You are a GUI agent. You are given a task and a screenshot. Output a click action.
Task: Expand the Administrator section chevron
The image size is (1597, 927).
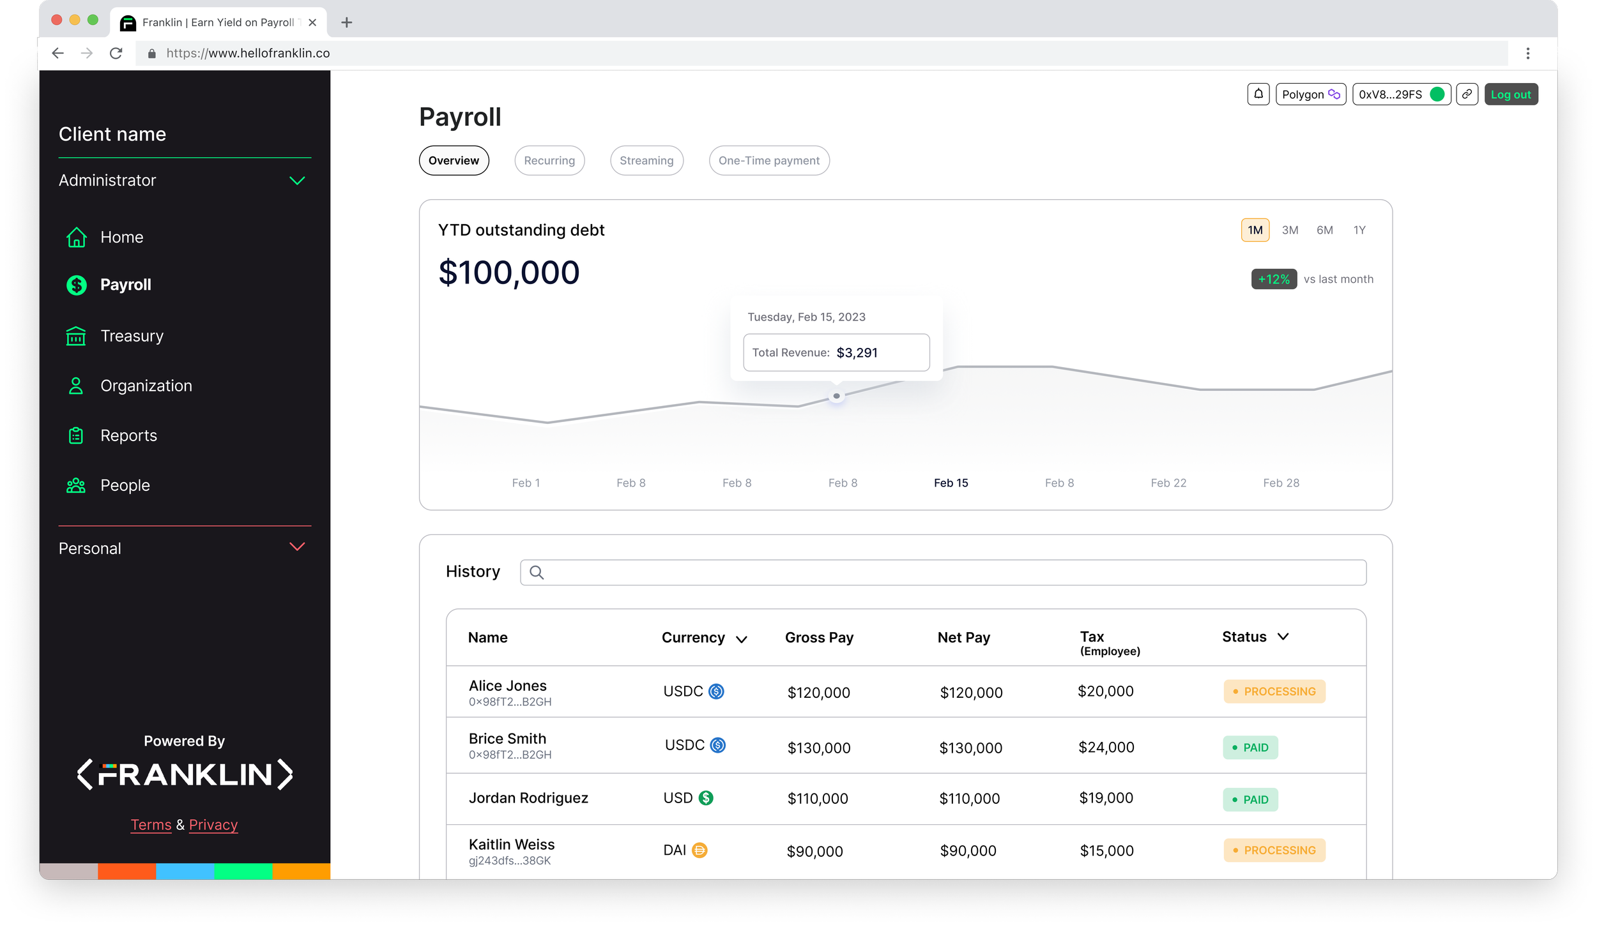point(297,181)
